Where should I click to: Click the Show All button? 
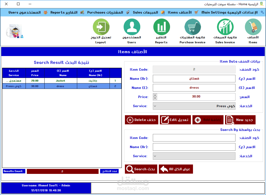point(176,169)
